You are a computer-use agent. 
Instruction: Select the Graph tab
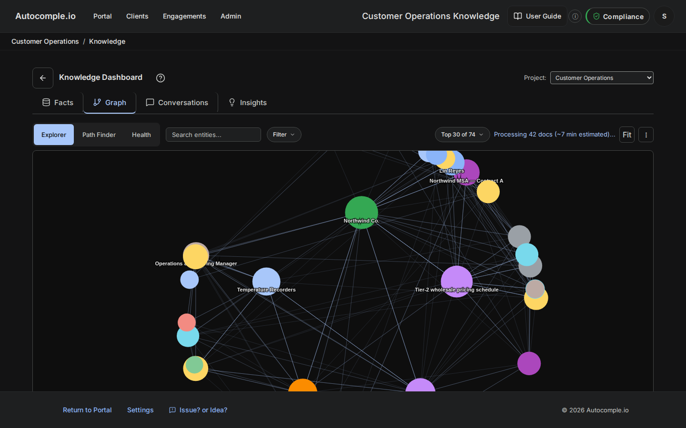(x=110, y=103)
